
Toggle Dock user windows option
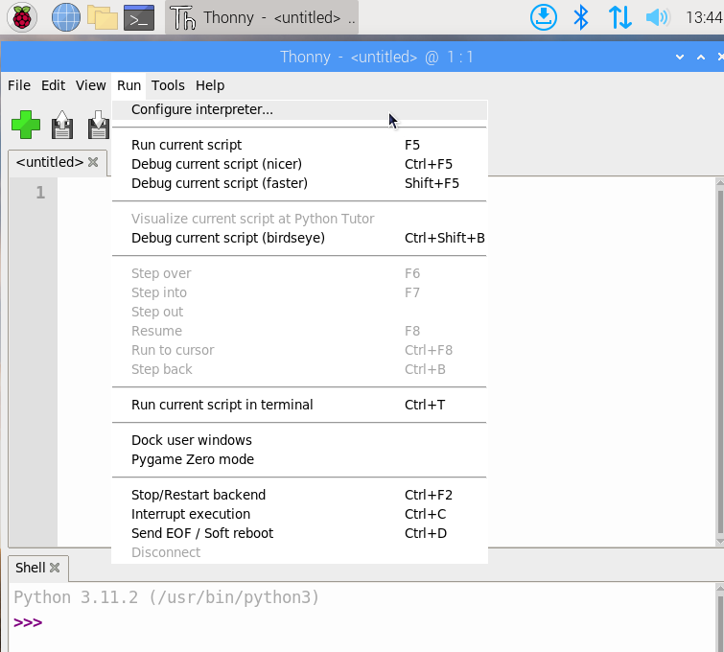[x=299, y=440]
